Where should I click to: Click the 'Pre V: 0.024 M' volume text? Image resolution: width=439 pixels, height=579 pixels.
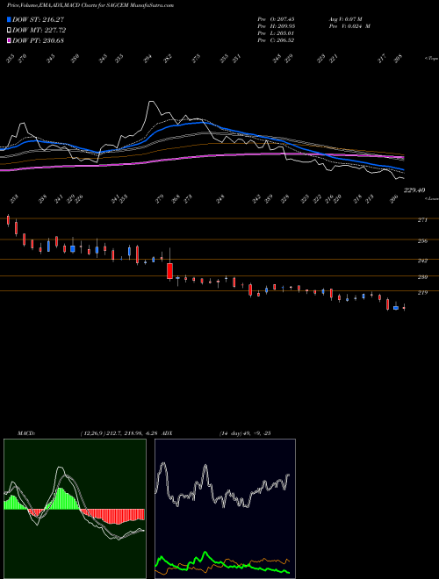pos(349,26)
